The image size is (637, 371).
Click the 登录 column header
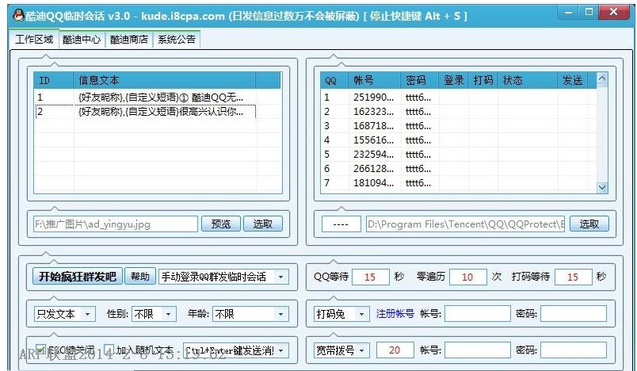[x=453, y=80]
